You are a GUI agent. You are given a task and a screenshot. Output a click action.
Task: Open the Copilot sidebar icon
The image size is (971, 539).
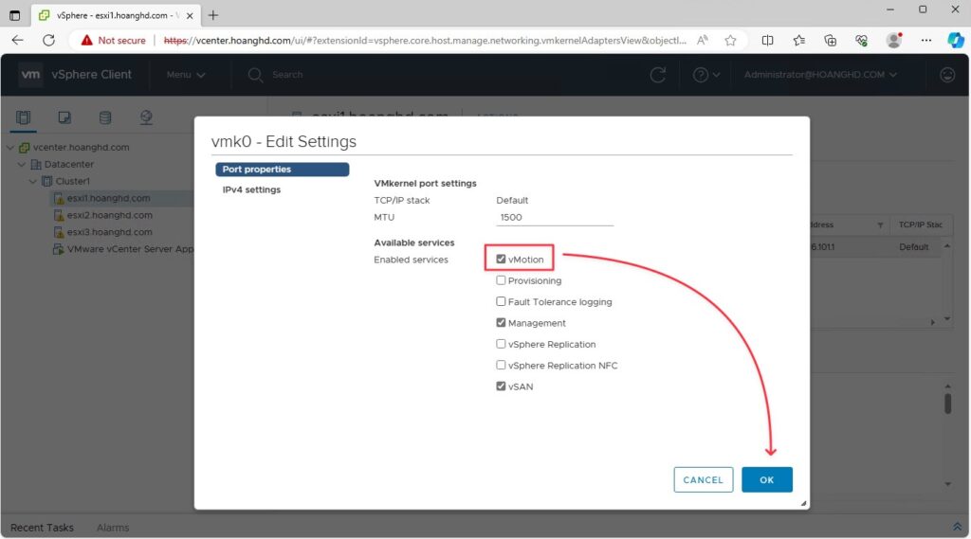click(956, 40)
